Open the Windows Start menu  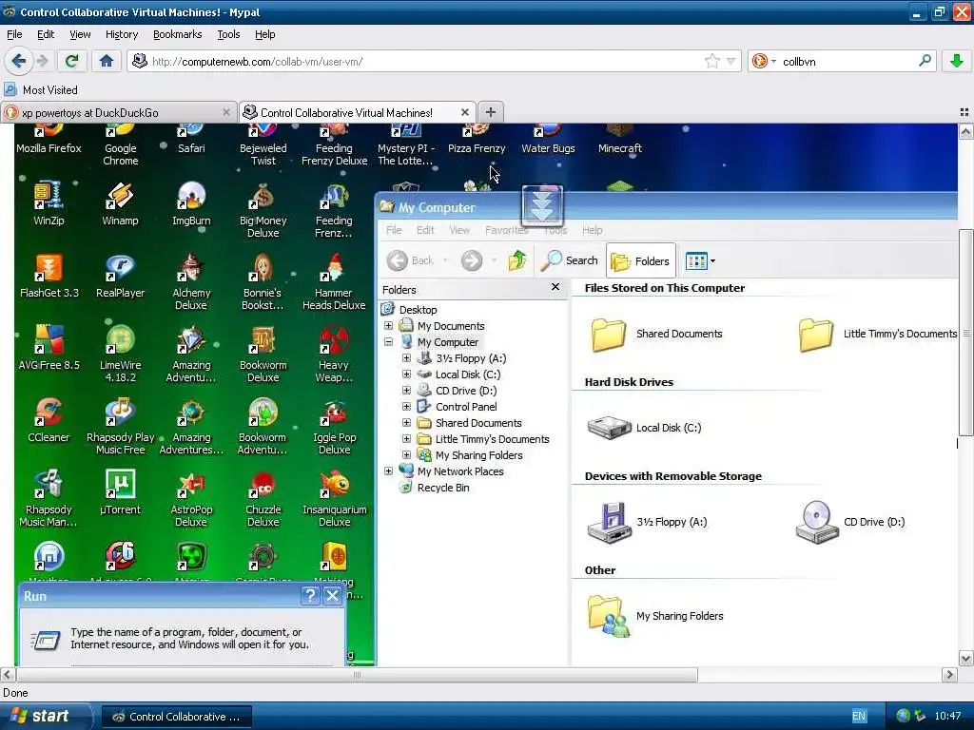coord(46,717)
